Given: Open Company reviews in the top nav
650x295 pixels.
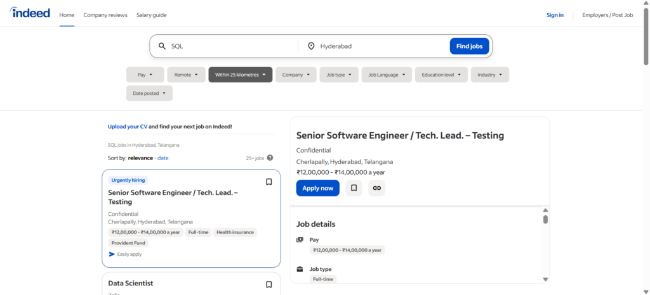Looking at the screenshot, I should (105, 15).
